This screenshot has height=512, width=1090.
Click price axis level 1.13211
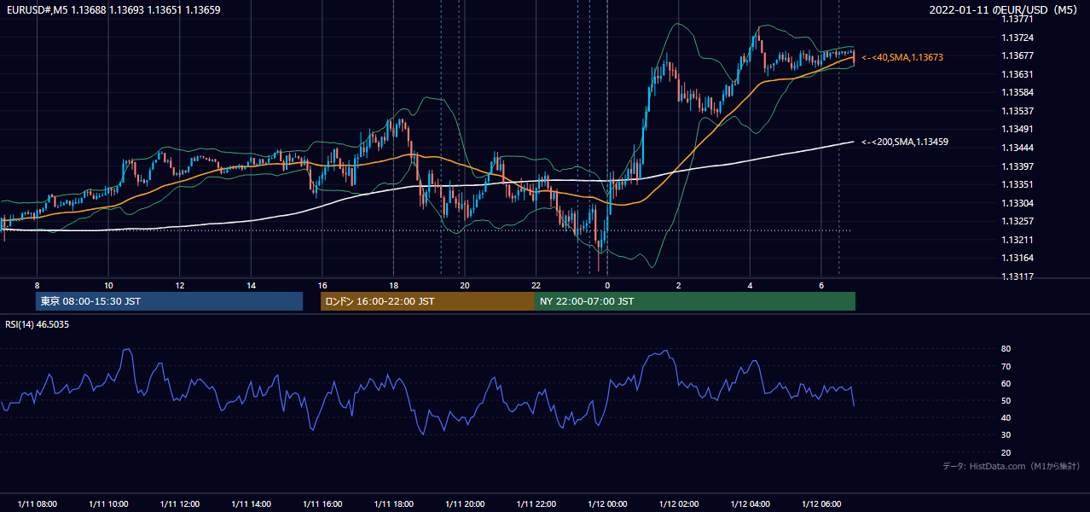[x=1018, y=240]
